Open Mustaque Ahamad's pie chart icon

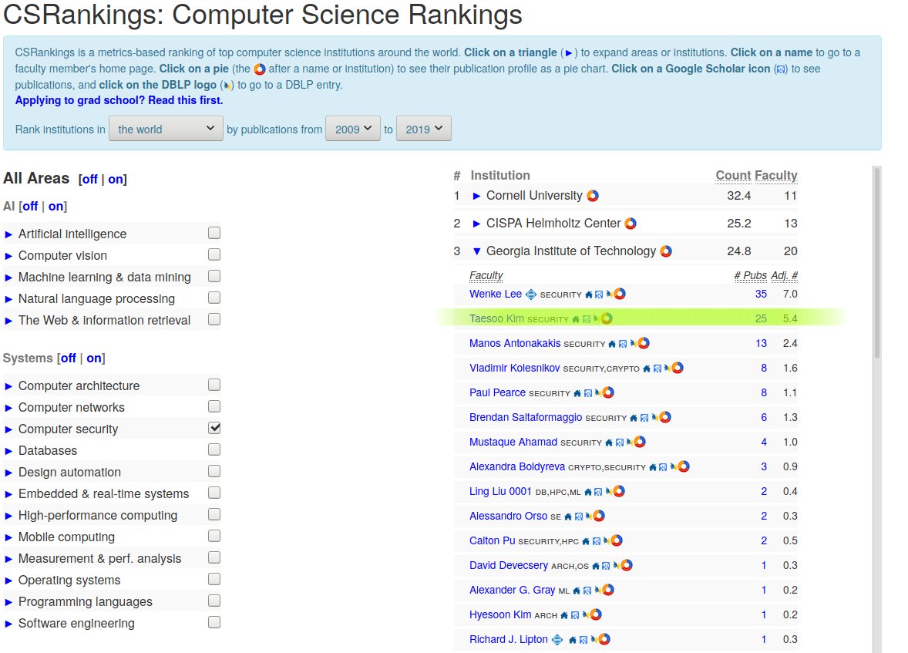point(639,442)
